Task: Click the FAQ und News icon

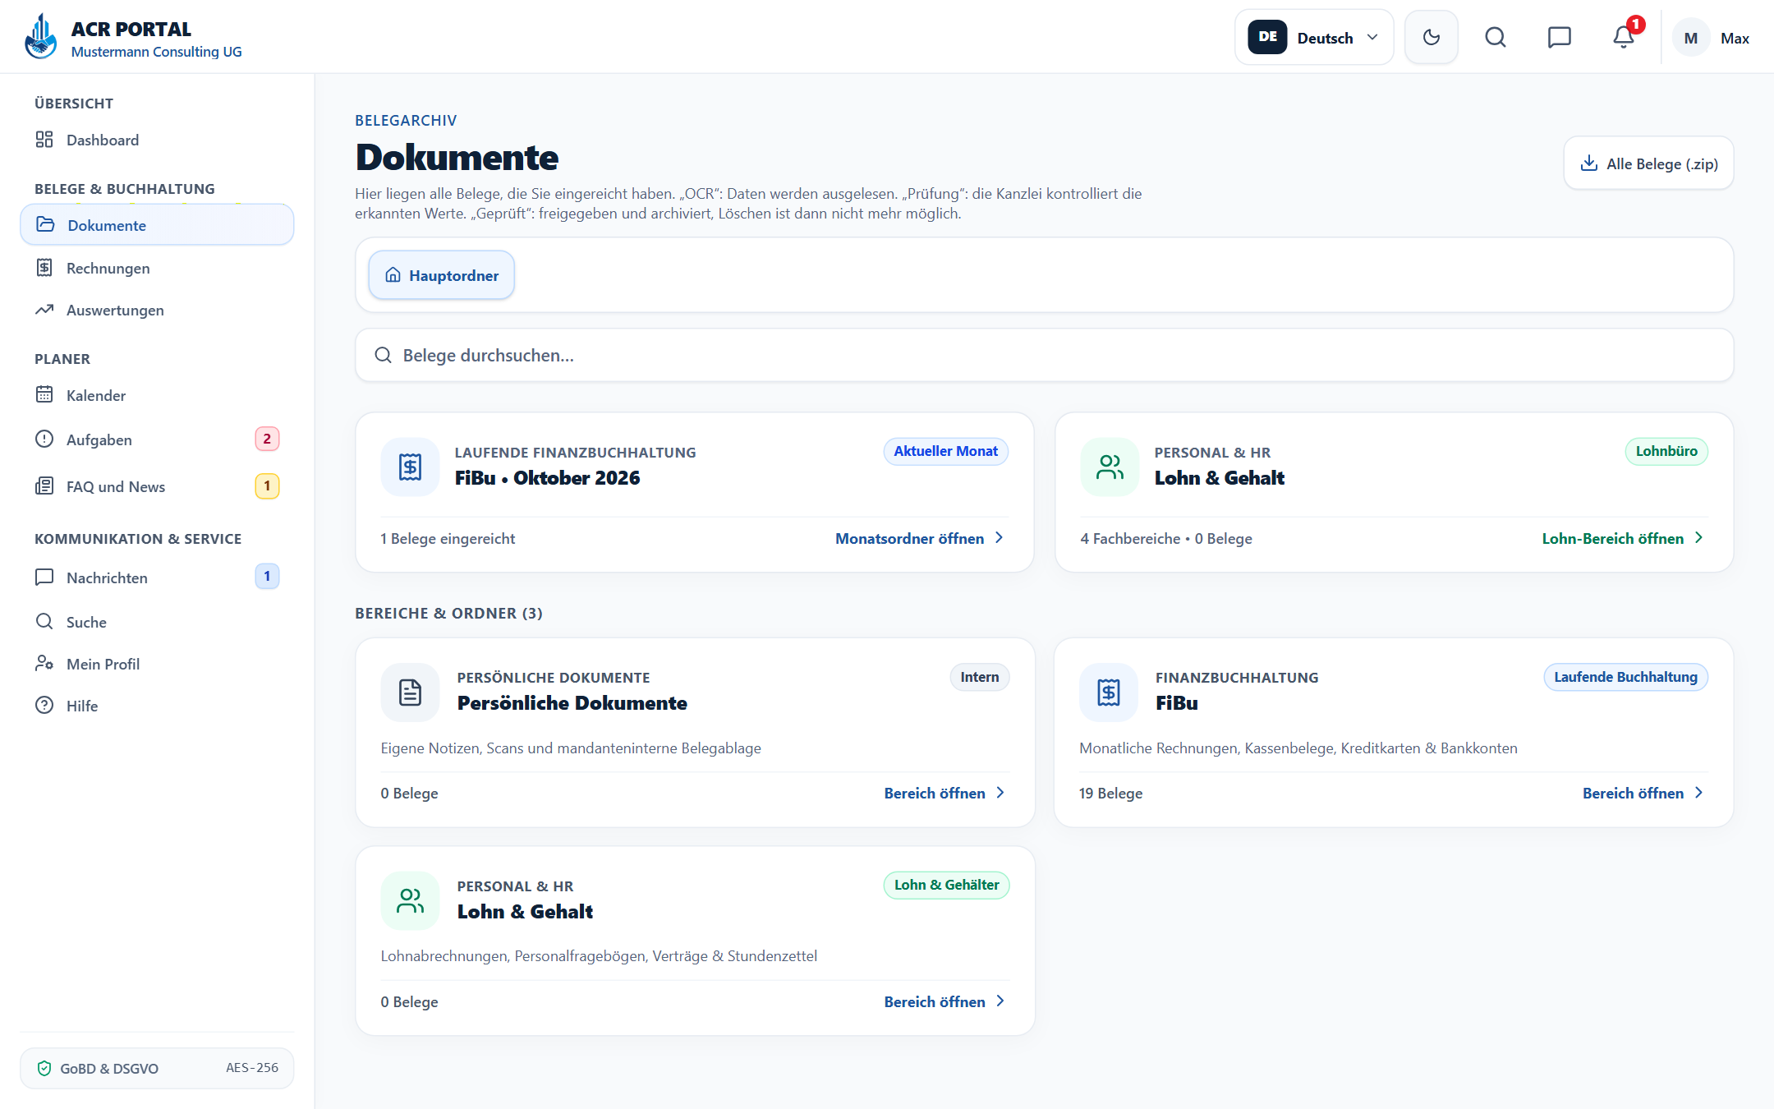Action: [x=44, y=485]
